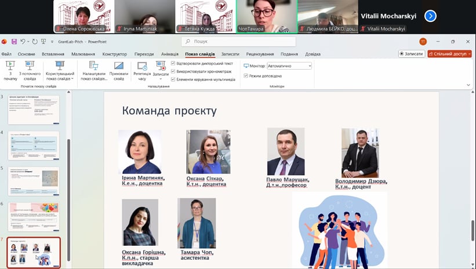Disable Режим доповідача checkbox

[246, 75]
